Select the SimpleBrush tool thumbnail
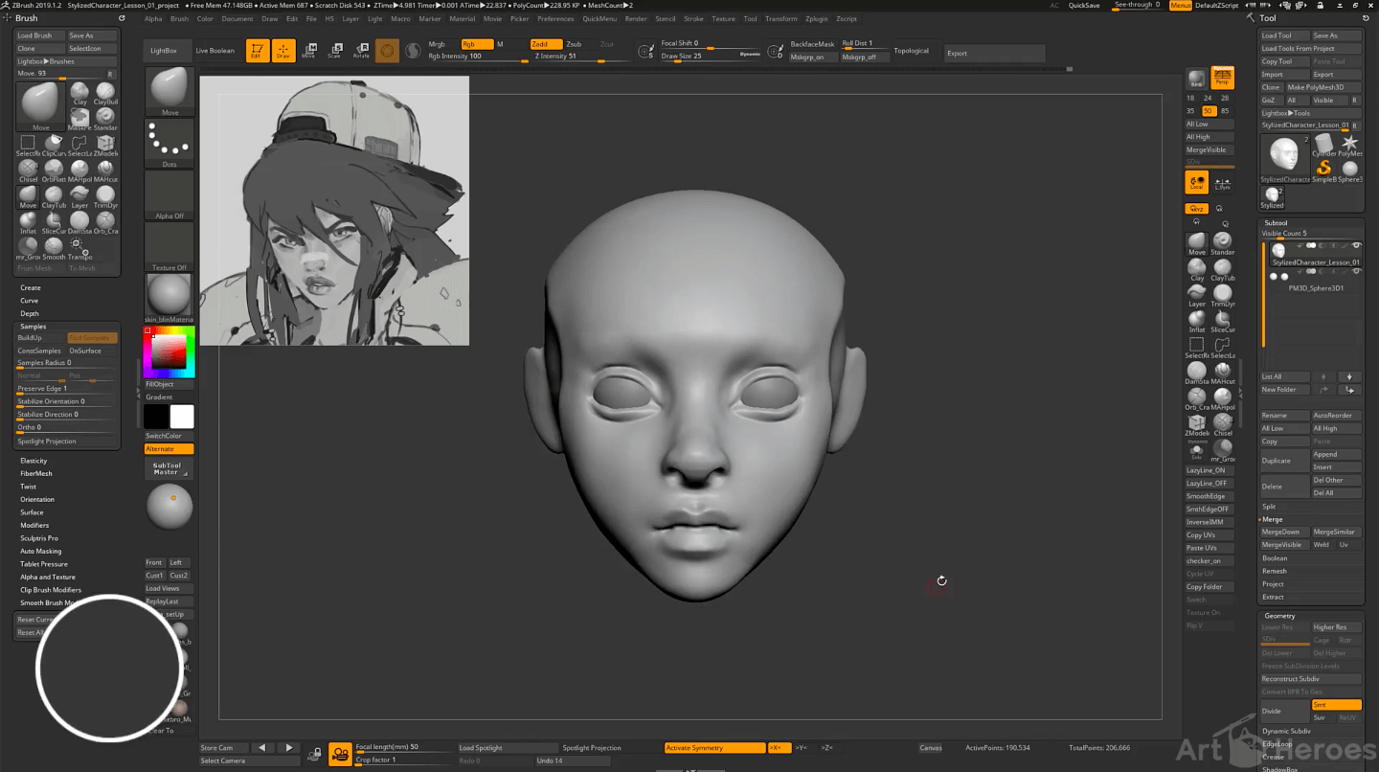The width and height of the screenshot is (1379, 772). pos(1323,169)
